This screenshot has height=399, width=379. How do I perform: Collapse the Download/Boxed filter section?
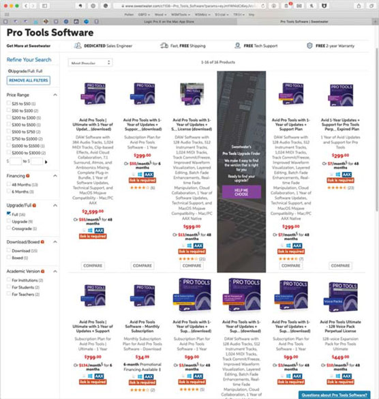pyautogui.click(x=55, y=241)
